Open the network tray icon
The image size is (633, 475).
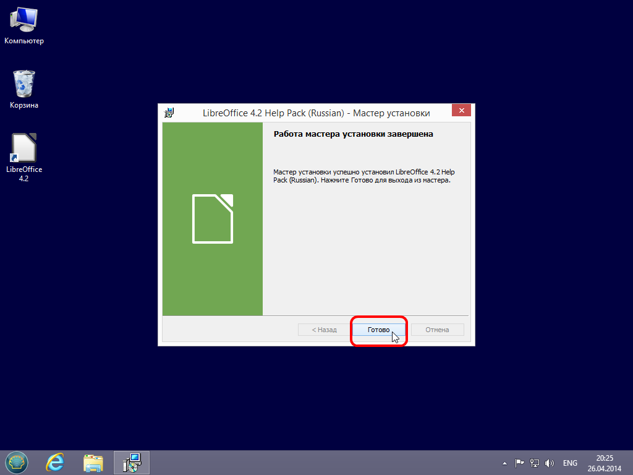(535, 463)
